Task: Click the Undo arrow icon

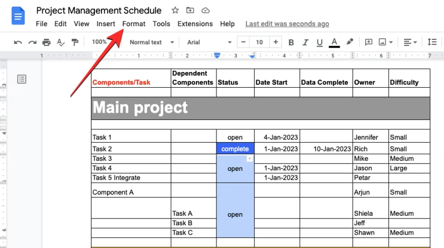Action: pos(18,42)
